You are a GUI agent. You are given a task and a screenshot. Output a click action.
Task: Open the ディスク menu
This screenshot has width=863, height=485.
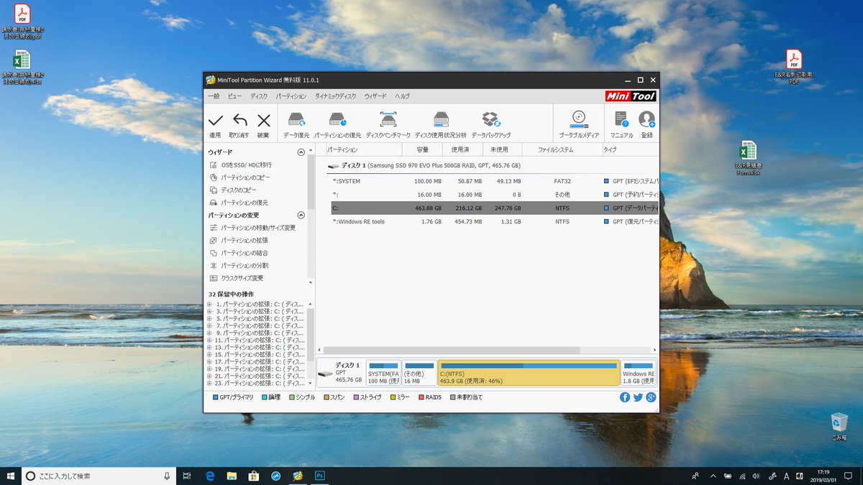coord(259,96)
